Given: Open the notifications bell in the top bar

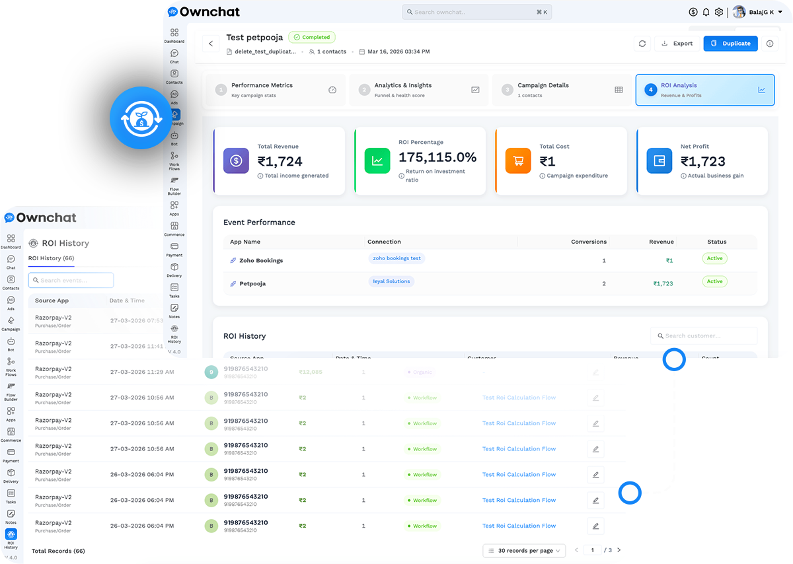Looking at the screenshot, I should tap(706, 11).
